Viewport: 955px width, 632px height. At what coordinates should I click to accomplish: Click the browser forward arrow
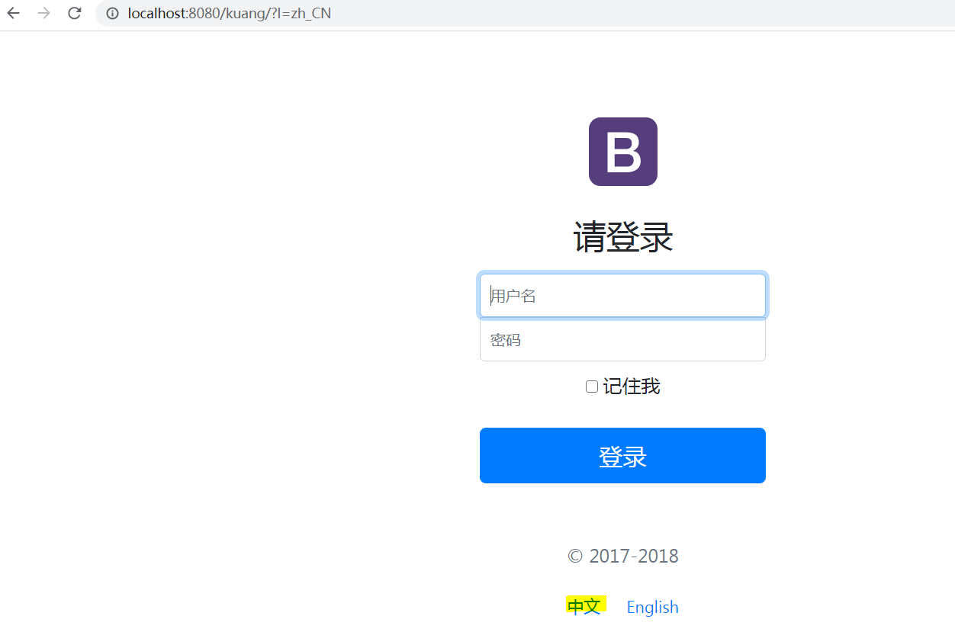click(x=44, y=13)
